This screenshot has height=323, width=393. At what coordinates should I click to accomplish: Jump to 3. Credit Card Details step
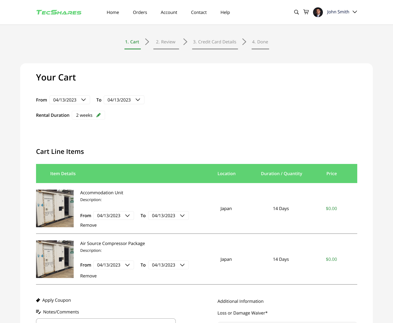[x=215, y=42]
